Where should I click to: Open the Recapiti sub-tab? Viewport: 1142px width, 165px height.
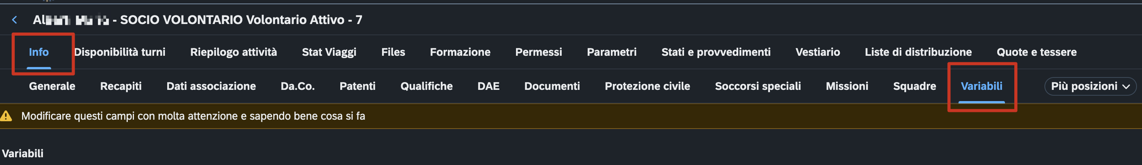click(x=120, y=86)
